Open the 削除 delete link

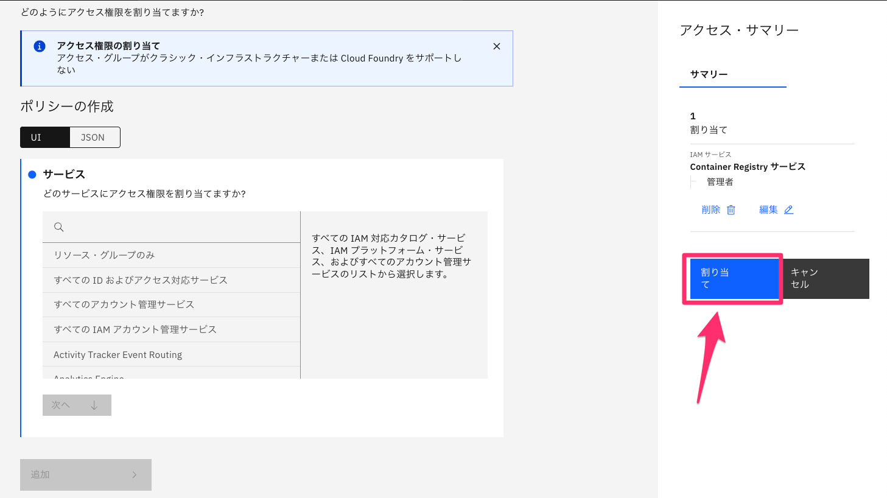click(711, 209)
